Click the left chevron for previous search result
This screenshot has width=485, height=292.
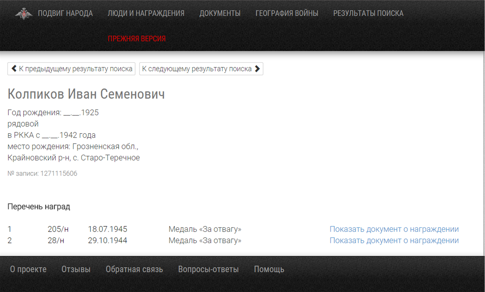(x=14, y=68)
